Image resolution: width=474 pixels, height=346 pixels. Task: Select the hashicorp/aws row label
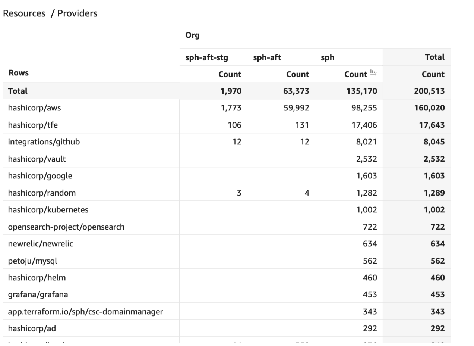(34, 108)
